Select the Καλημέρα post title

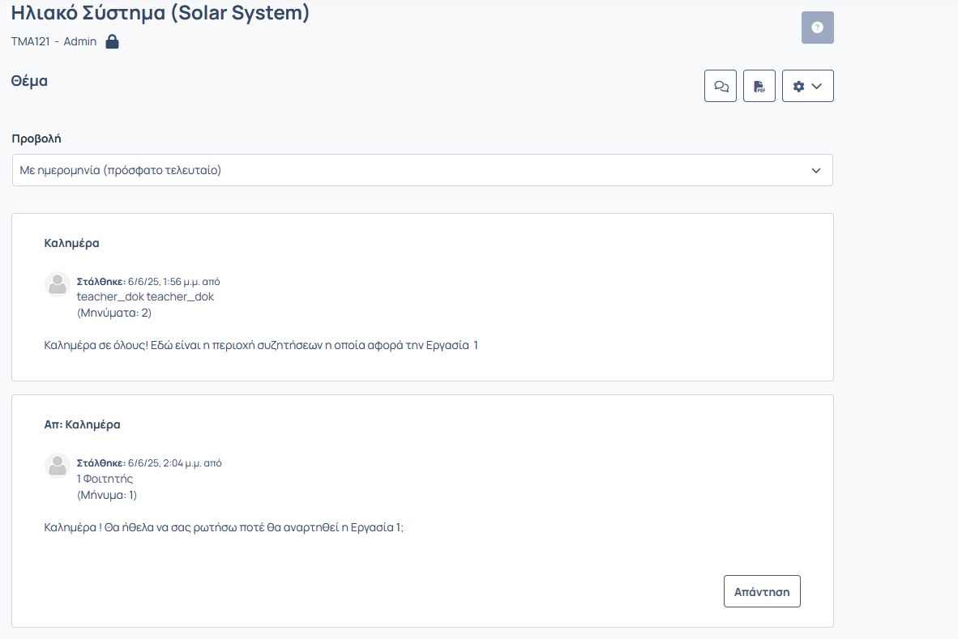[71, 243]
